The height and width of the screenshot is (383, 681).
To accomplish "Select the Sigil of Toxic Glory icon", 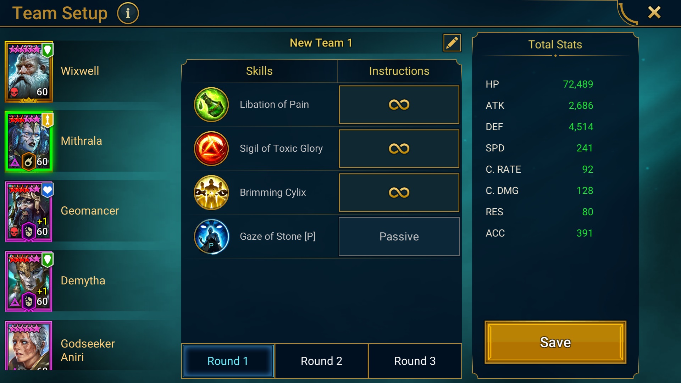I will 211,149.
